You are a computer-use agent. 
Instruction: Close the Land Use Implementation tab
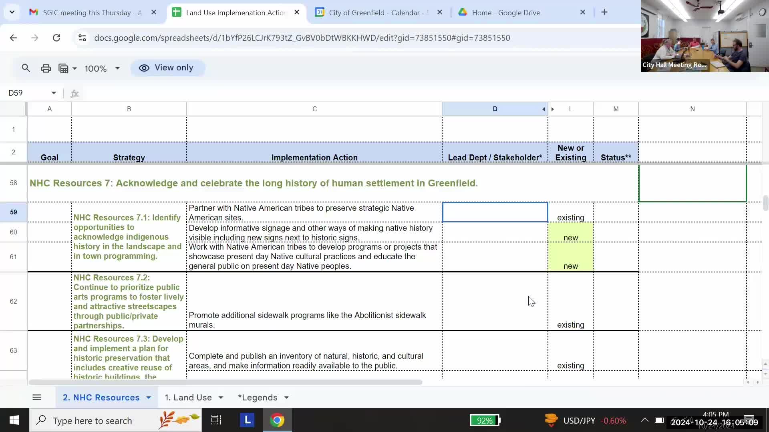297,12
